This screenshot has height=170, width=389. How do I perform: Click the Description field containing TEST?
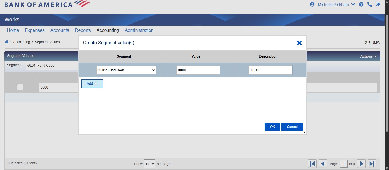point(270,70)
